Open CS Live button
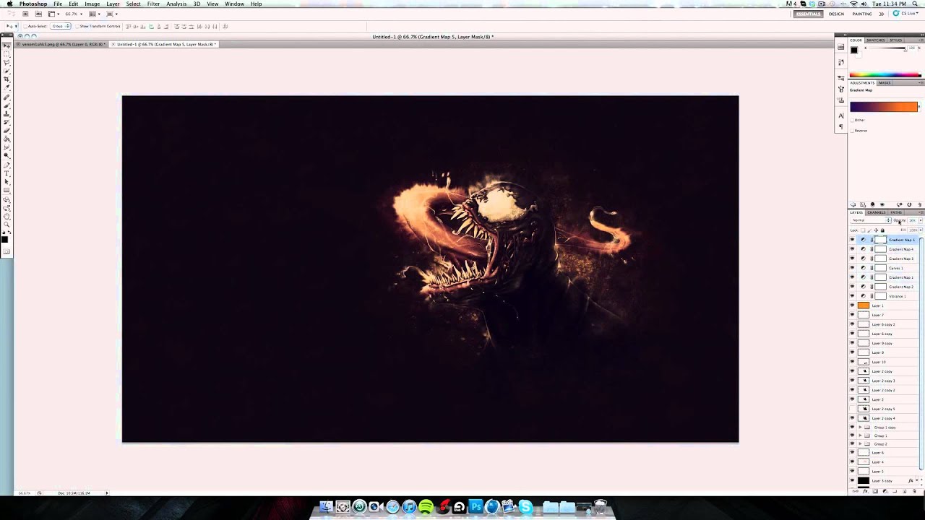The image size is (925, 520). point(905,14)
